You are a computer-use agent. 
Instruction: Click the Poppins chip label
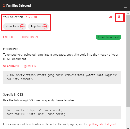tap(36, 27)
